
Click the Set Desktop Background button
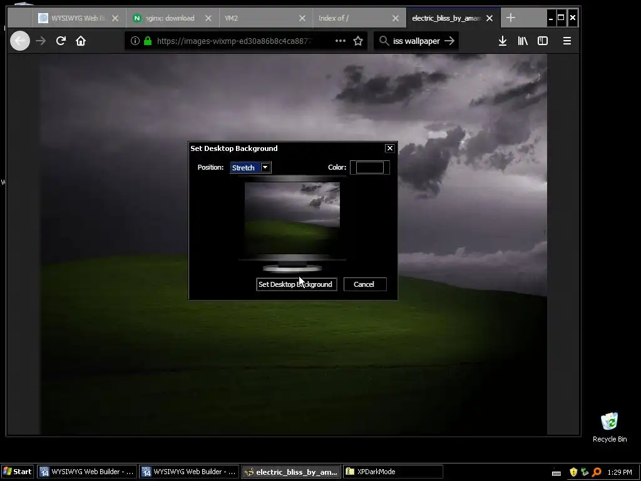pos(296,284)
